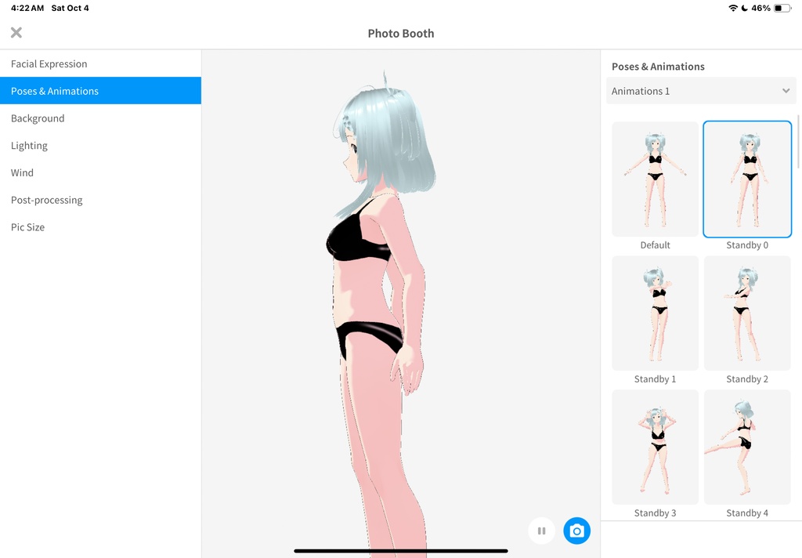Screen dimensions: 802x558
Task: Open the Animations 1 dropdown
Action: pos(701,91)
